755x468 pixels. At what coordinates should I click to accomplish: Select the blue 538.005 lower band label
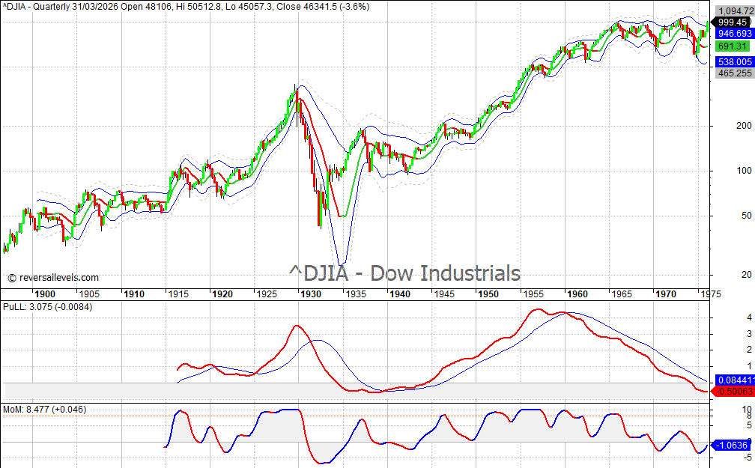734,62
